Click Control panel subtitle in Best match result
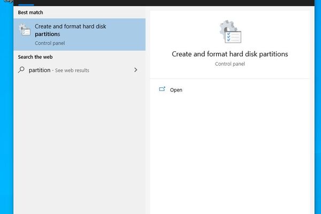Image resolution: width=321 pixels, height=214 pixels. [x=49, y=43]
